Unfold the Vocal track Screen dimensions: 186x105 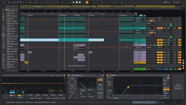pos(135,62)
